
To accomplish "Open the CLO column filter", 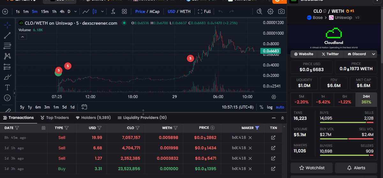I will (x=138, y=128).
